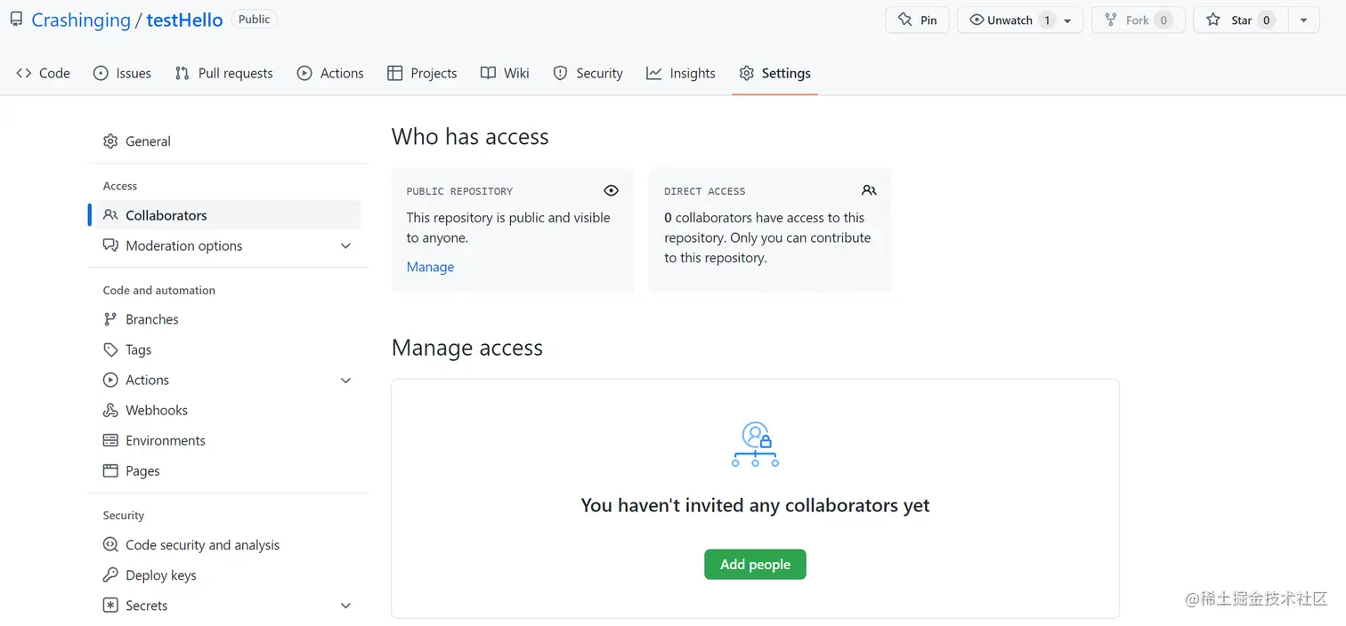Open the Actions tab in top navigation
Image resolution: width=1346 pixels, height=626 pixels.
(330, 73)
